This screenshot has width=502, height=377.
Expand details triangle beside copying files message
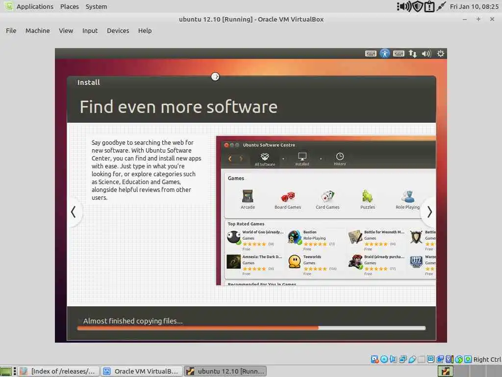[80, 321]
